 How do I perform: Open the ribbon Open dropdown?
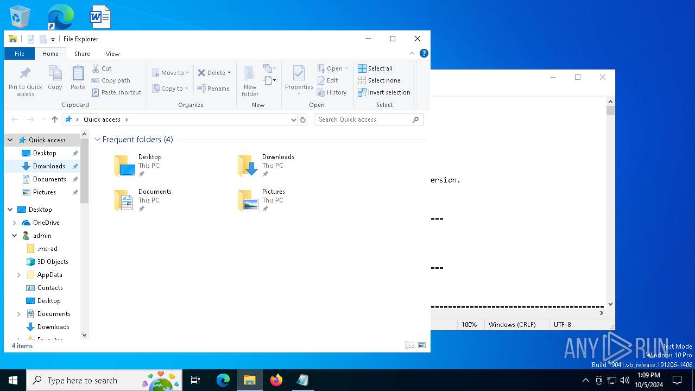[x=333, y=68]
